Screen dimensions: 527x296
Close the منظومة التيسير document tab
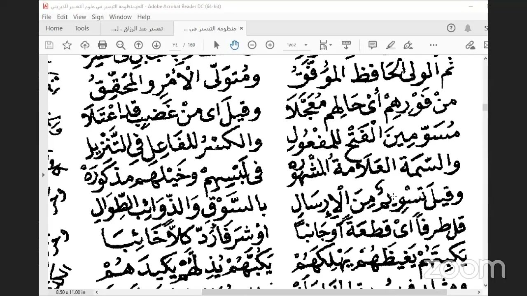click(241, 28)
